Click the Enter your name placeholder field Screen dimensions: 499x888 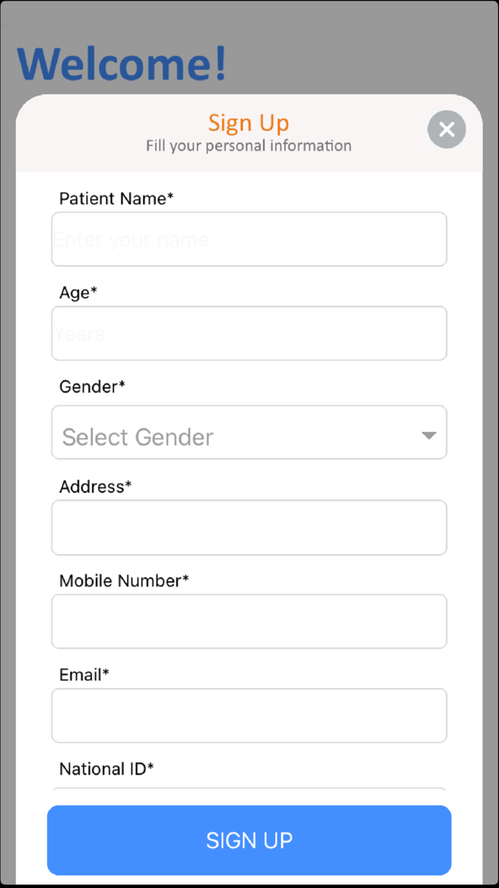pos(249,238)
